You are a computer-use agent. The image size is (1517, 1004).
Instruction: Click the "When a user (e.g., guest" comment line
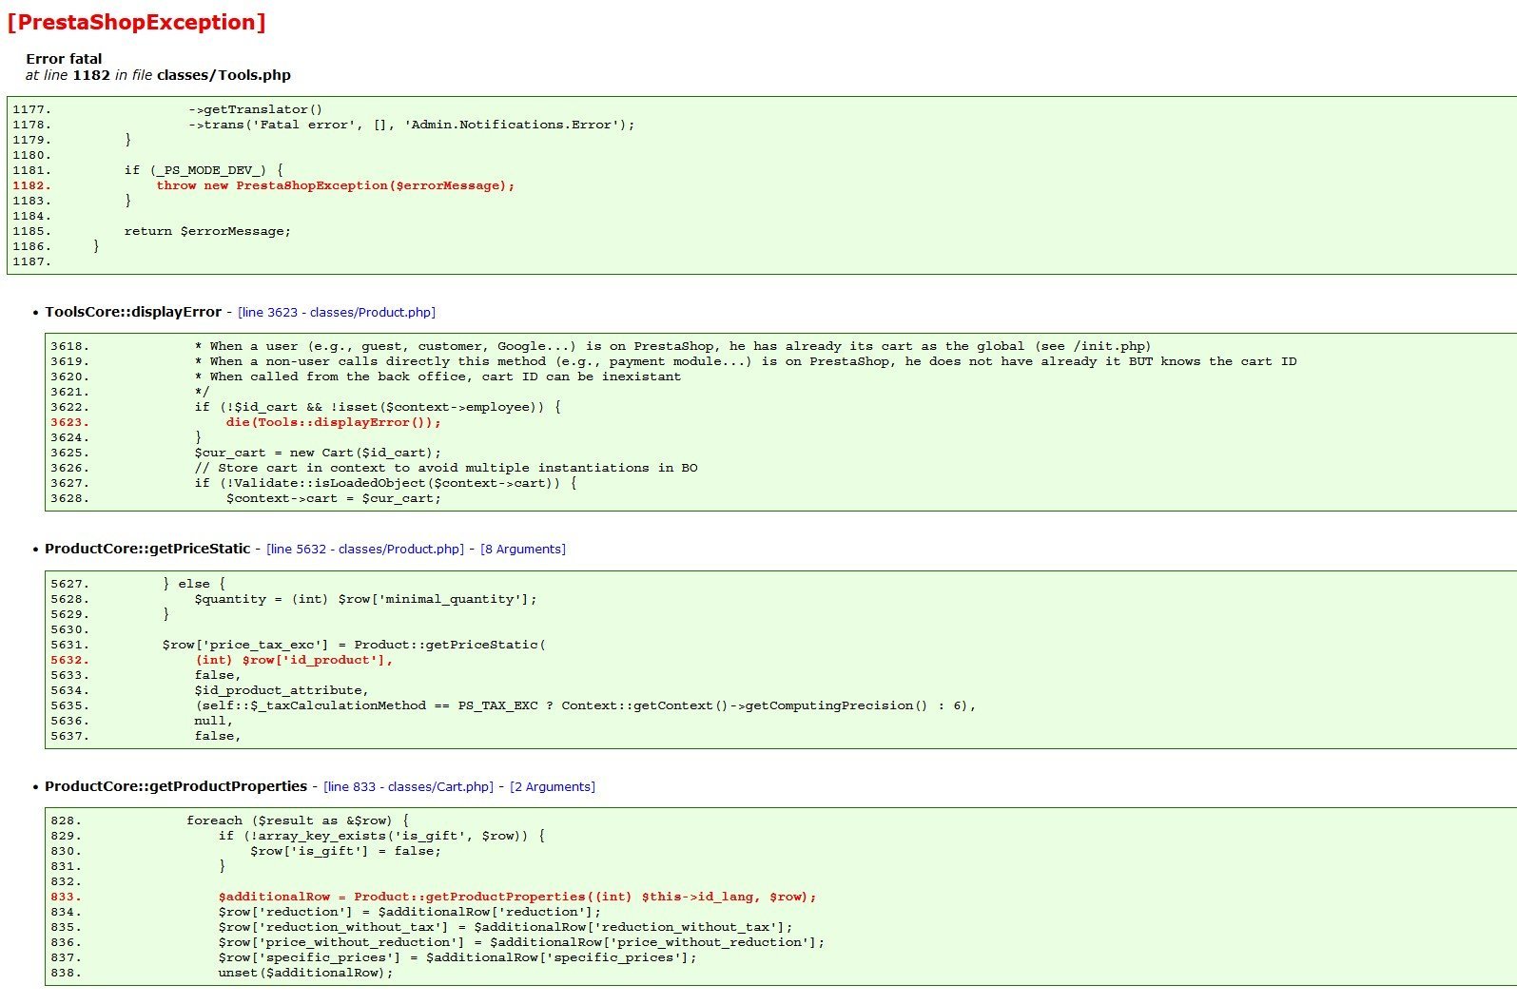[x=673, y=346]
